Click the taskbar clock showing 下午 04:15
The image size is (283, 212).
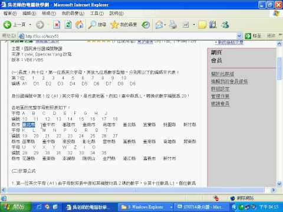click(269, 207)
